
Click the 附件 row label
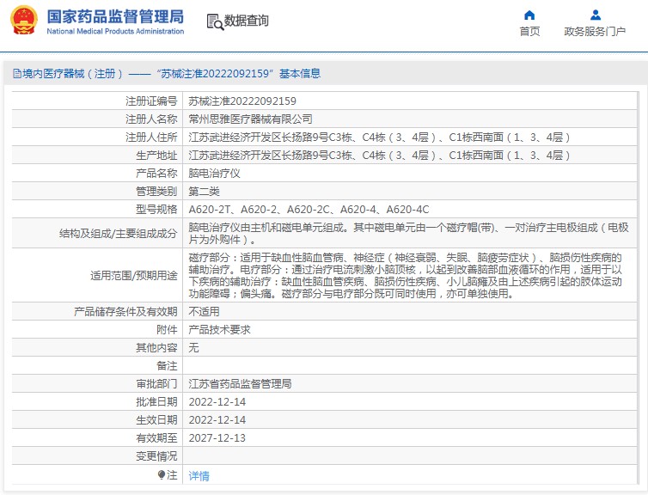click(167, 330)
